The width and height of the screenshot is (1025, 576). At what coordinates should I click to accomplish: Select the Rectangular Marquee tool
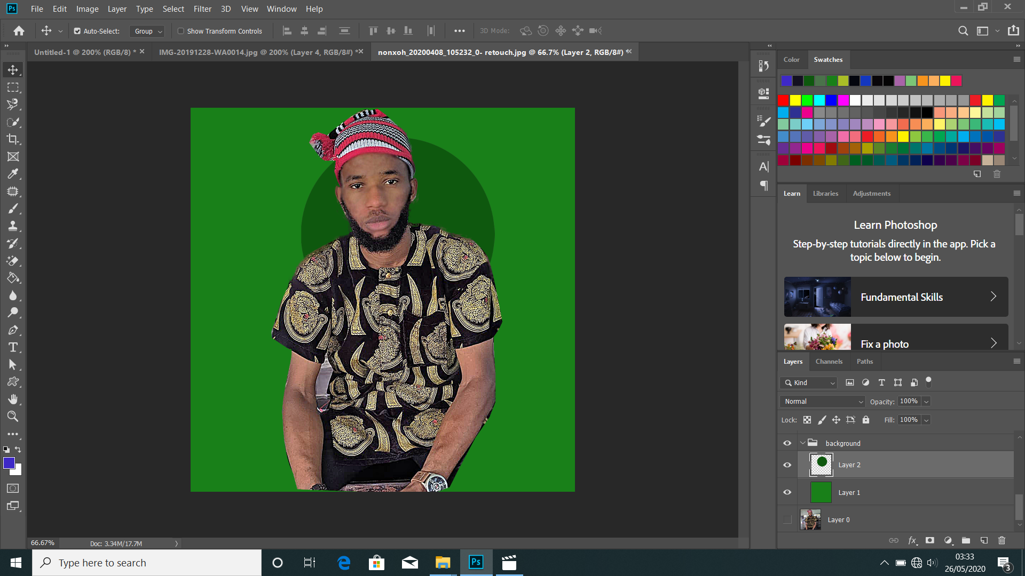(x=13, y=87)
